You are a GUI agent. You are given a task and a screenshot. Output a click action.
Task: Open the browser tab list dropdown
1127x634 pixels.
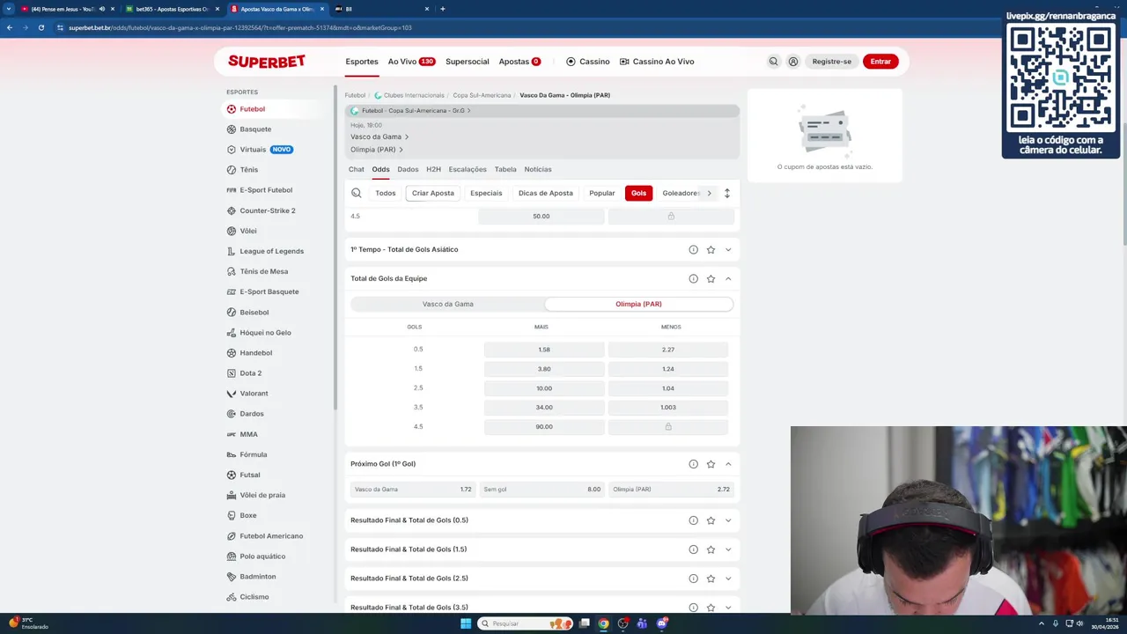9,9
